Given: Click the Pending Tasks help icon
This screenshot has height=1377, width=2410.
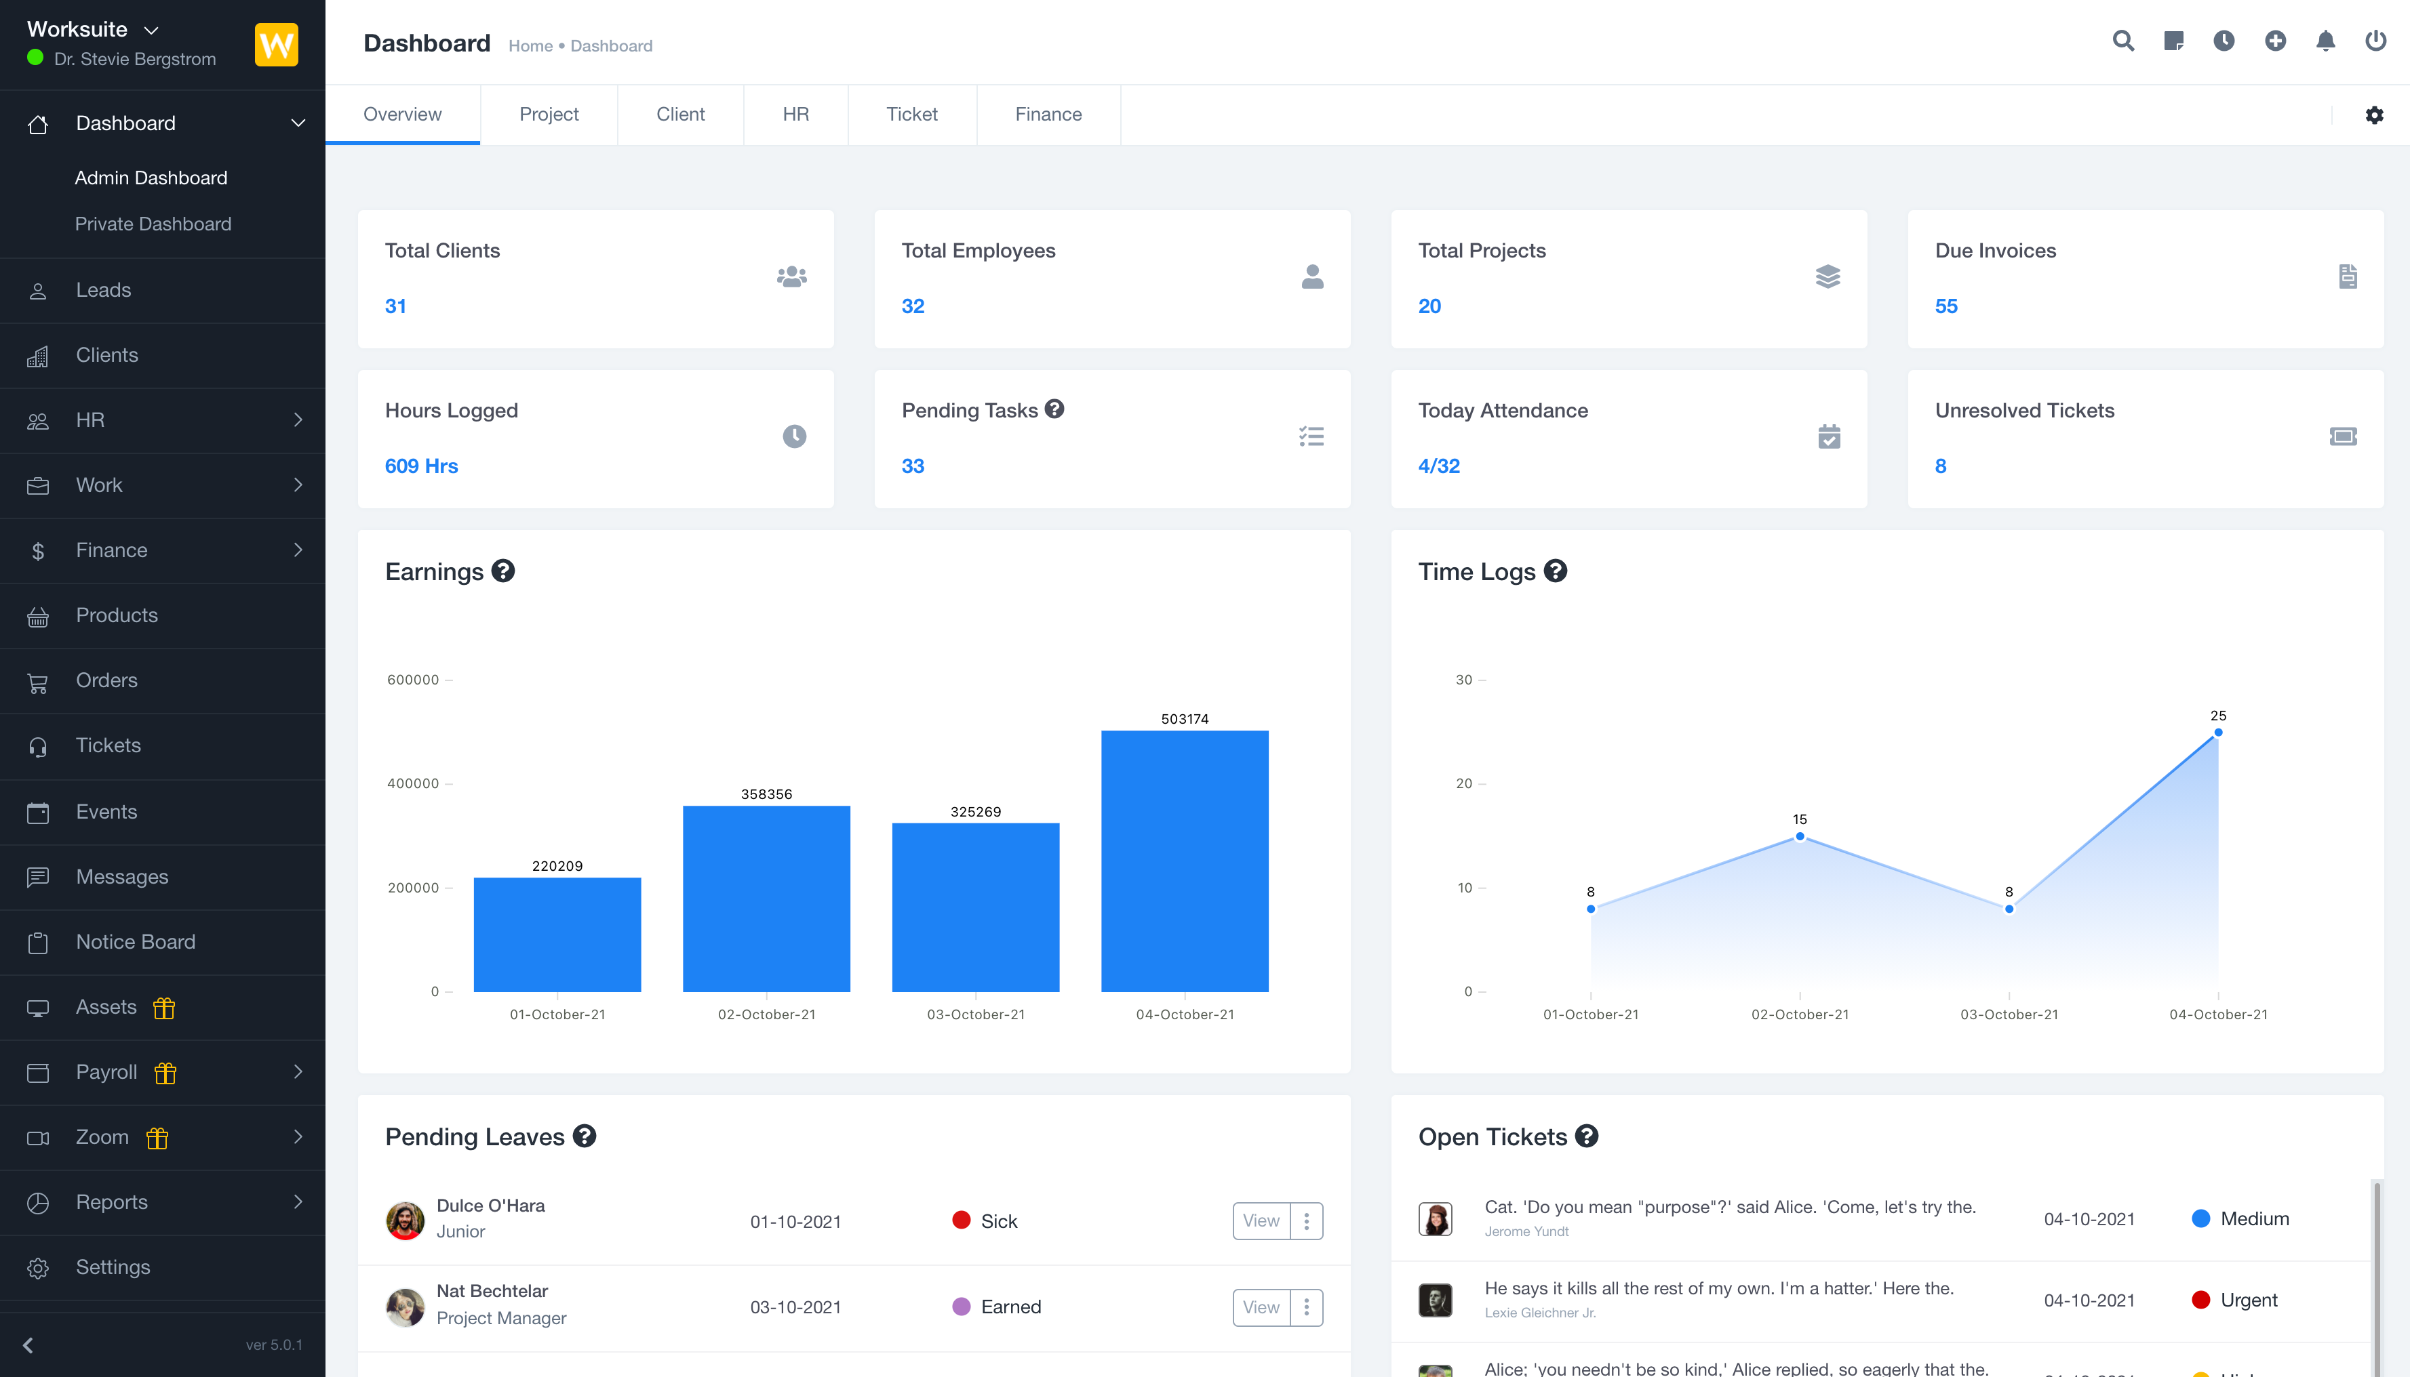Looking at the screenshot, I should click(1055, 409).
